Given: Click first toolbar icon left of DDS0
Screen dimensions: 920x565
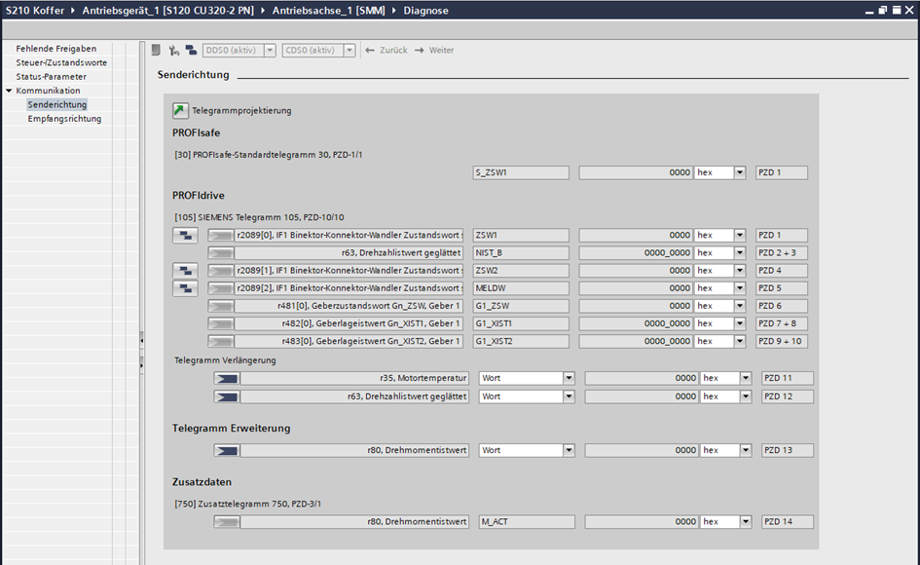Looking at the screenshot, I should coord(156,50).
